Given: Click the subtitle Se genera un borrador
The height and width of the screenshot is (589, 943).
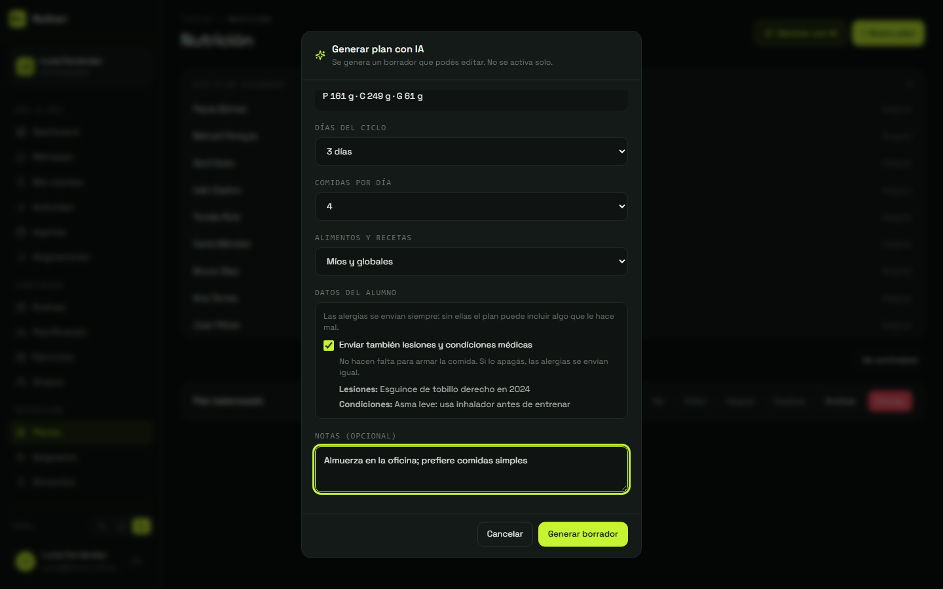Looking at the screenshot, I should point(442,63).
